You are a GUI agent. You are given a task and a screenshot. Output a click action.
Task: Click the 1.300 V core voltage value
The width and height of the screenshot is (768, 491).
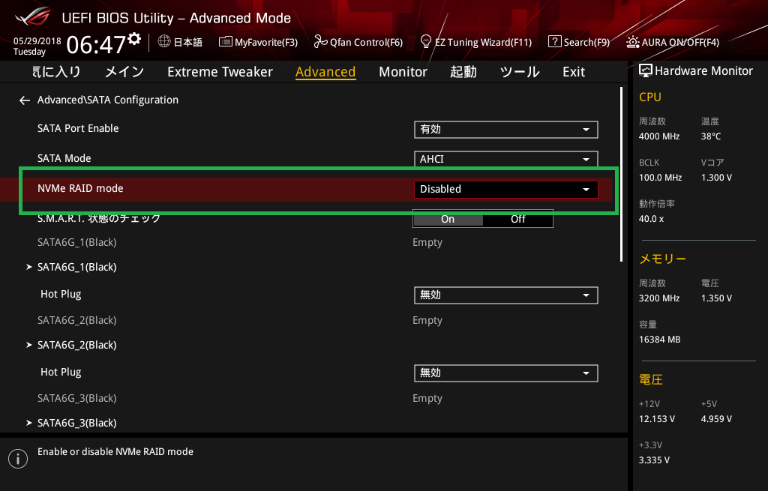click(x=716, y=178)
